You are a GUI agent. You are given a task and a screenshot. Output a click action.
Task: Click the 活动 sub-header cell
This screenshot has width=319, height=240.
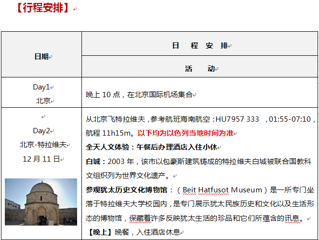coord(199,68)
